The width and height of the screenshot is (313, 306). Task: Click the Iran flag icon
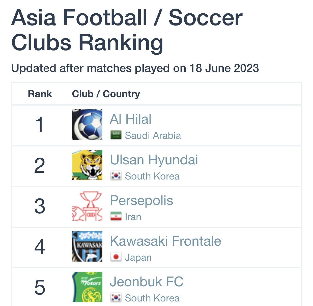[116, 217]
